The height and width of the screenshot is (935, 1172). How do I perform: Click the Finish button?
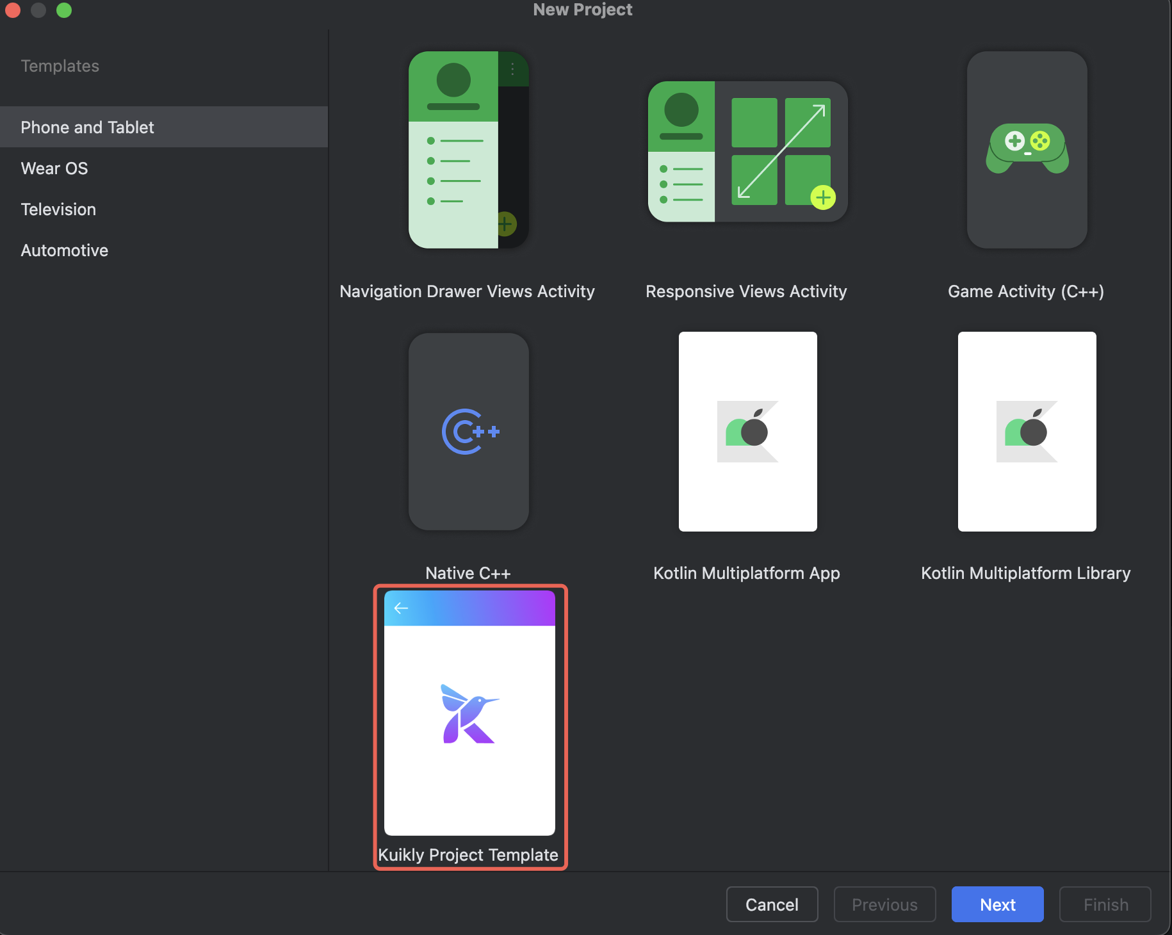click(x=1105, y=904)
